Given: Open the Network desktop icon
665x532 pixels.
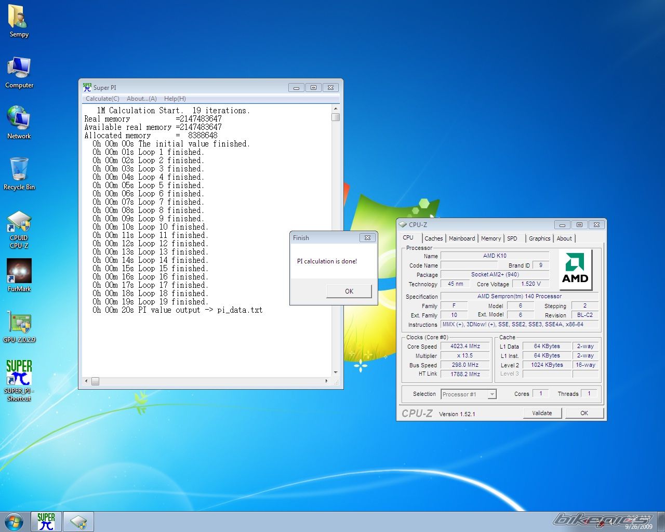Looking at the screenshot, I should pos(19,119).
